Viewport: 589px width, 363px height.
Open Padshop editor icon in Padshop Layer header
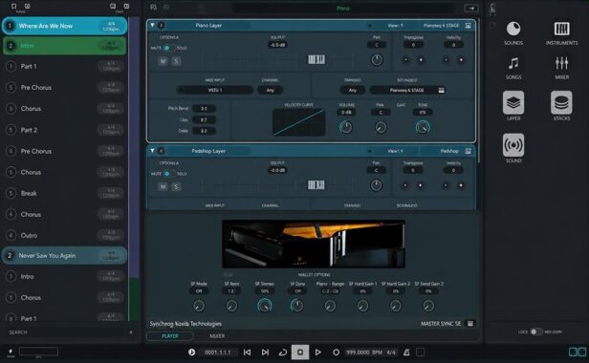469,151
